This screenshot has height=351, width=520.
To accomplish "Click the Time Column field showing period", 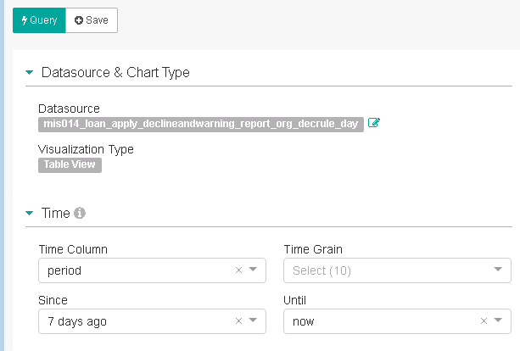I will click(x=152, y=270).
